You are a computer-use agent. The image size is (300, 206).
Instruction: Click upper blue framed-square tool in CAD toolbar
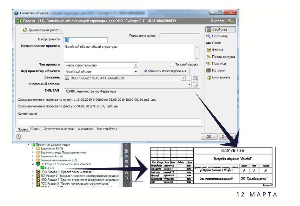[x=126, y=151]
